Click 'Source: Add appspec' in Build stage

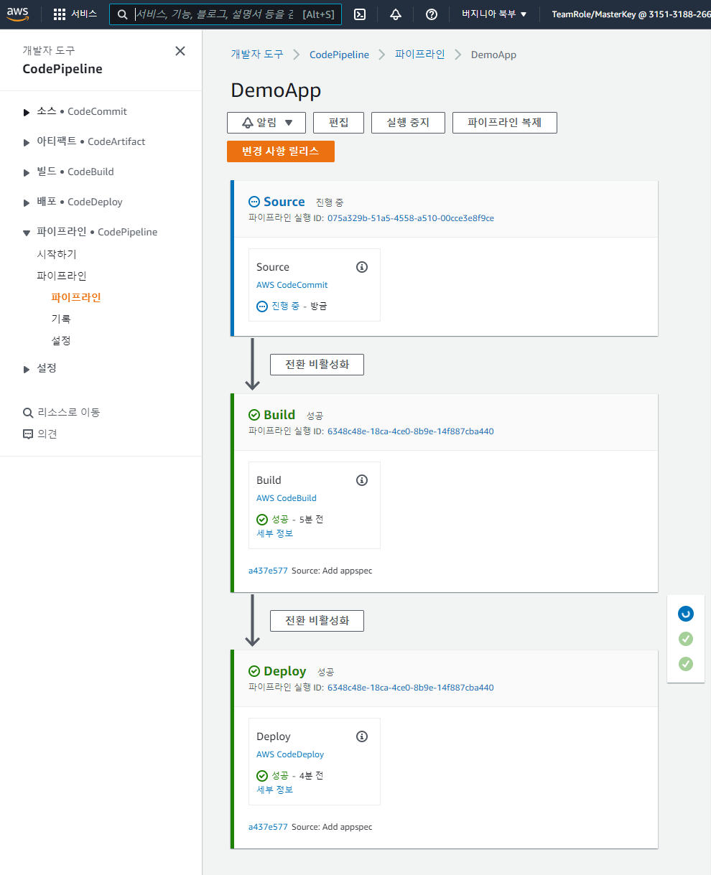[x=332, y=571]
